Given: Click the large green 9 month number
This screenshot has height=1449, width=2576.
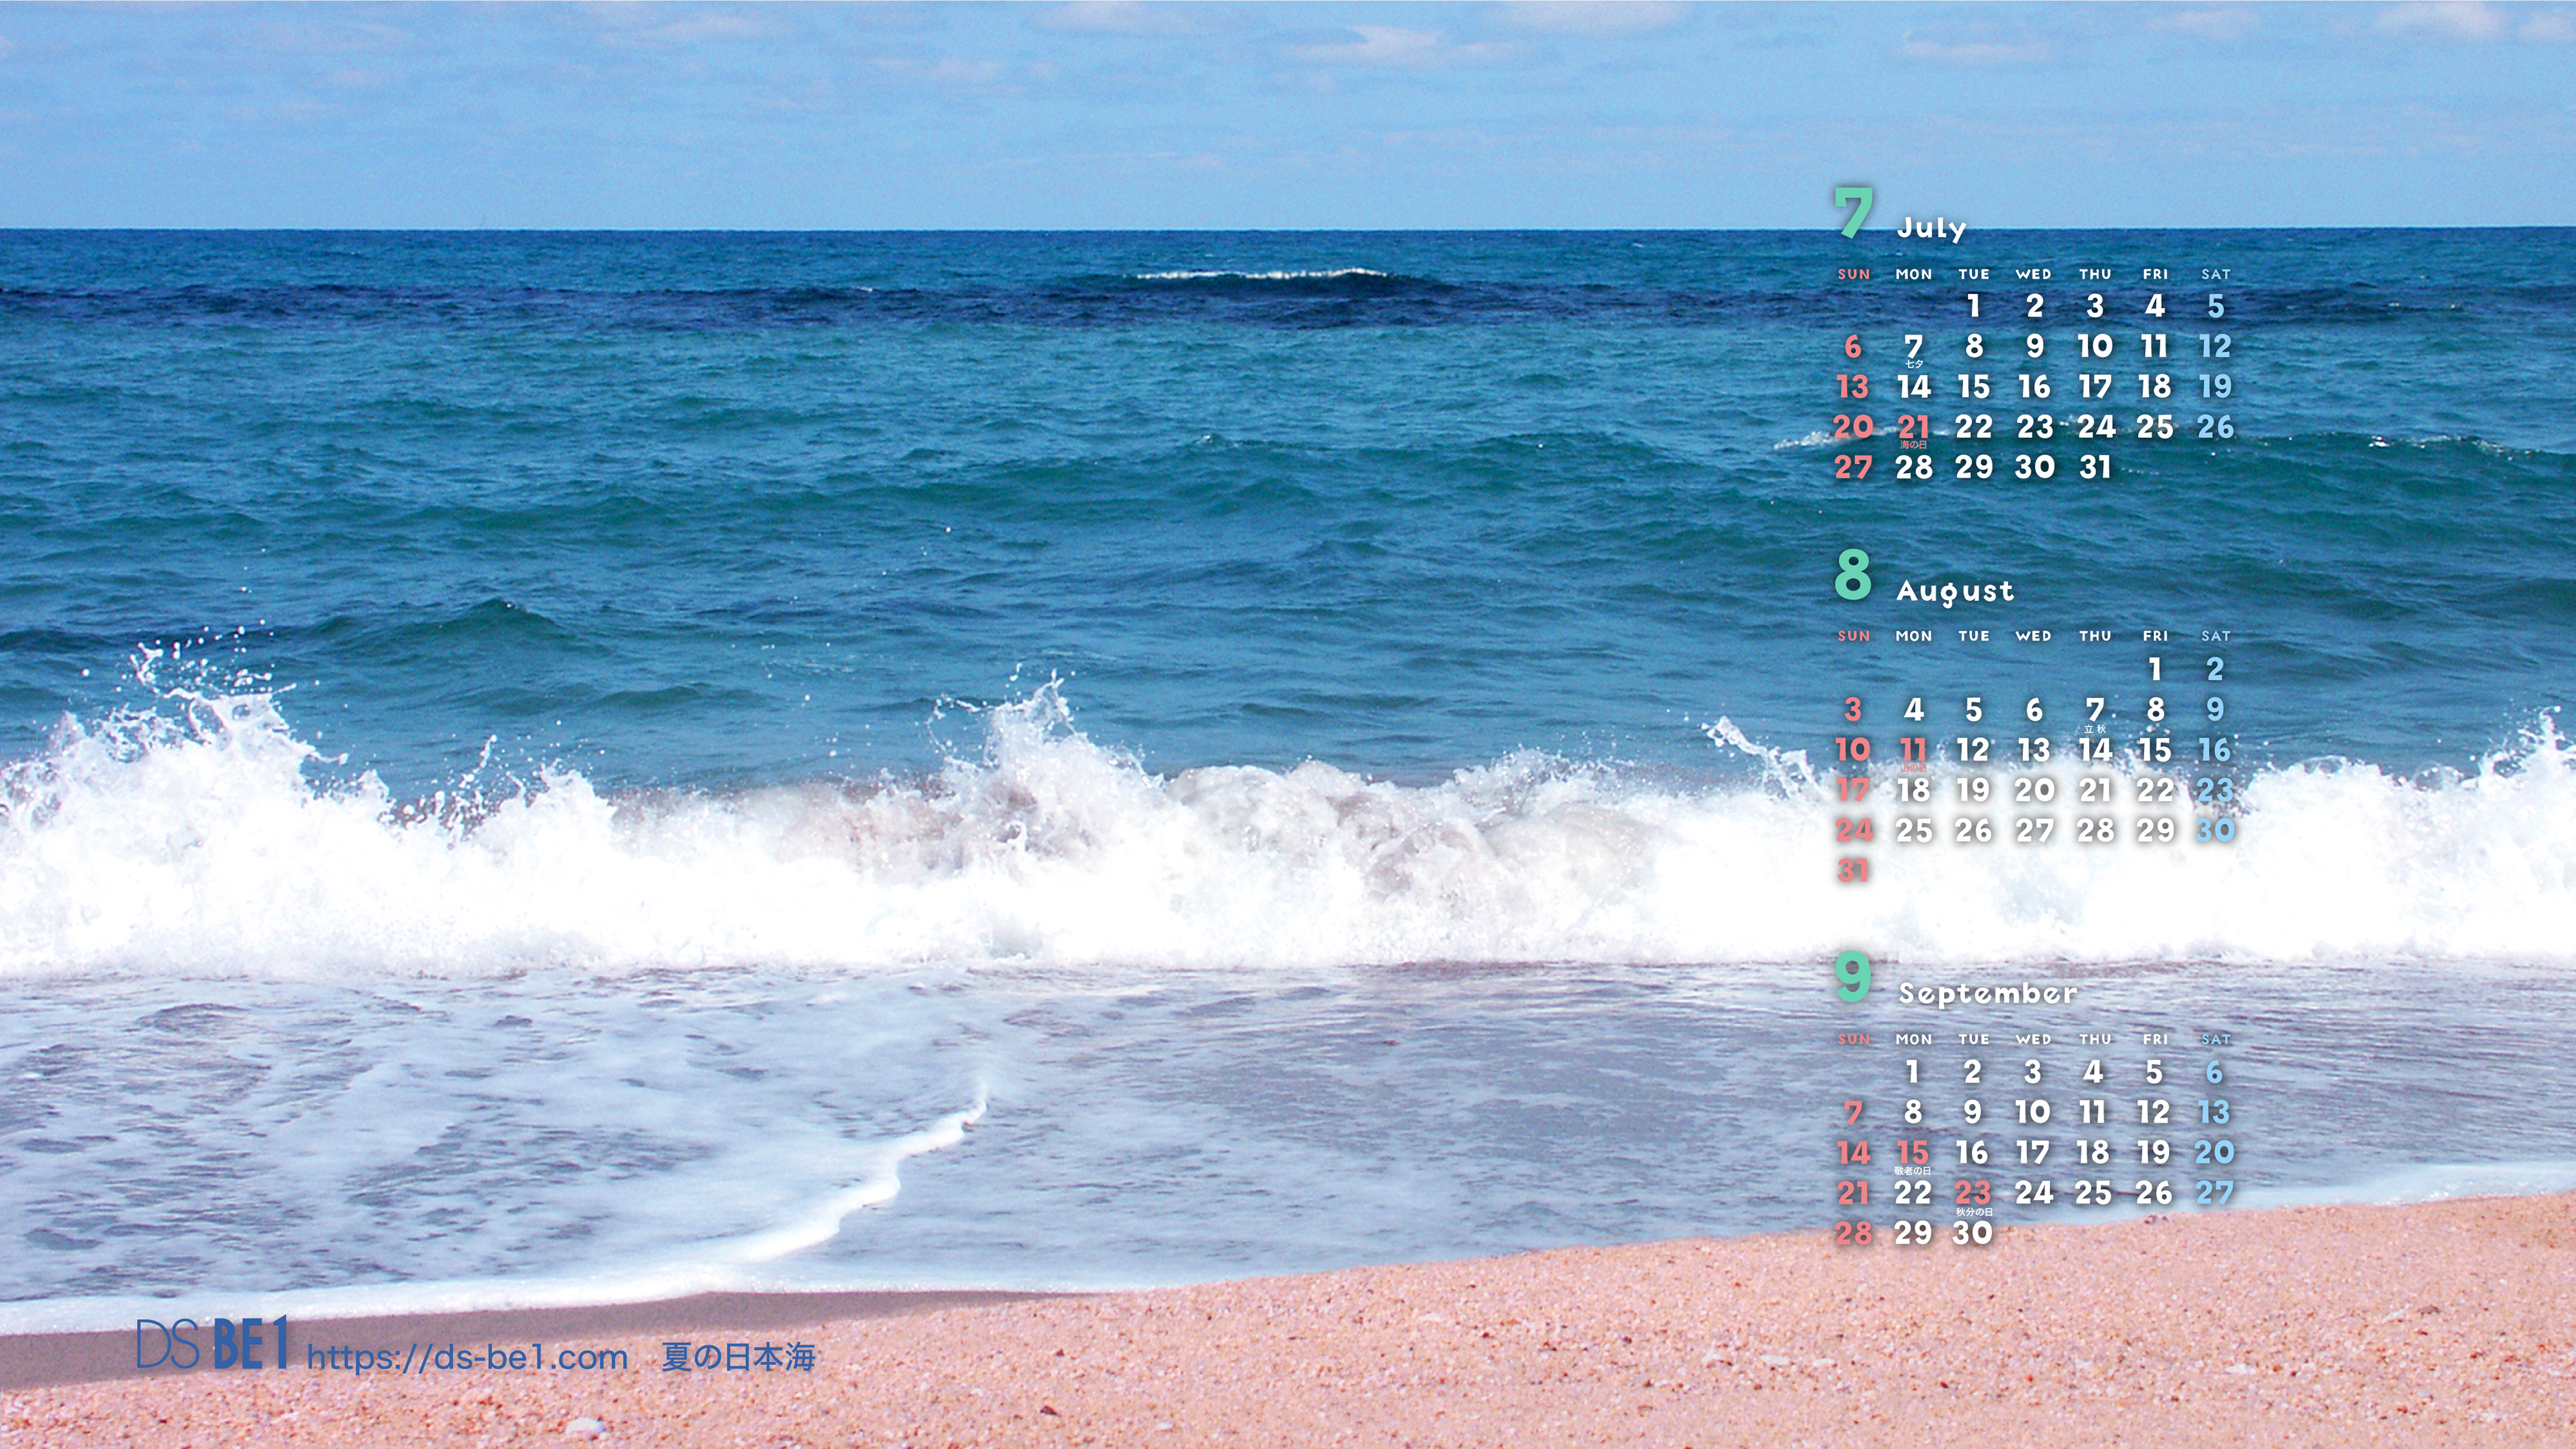Looking at the screenshot, I should (x=1853, y=977).
